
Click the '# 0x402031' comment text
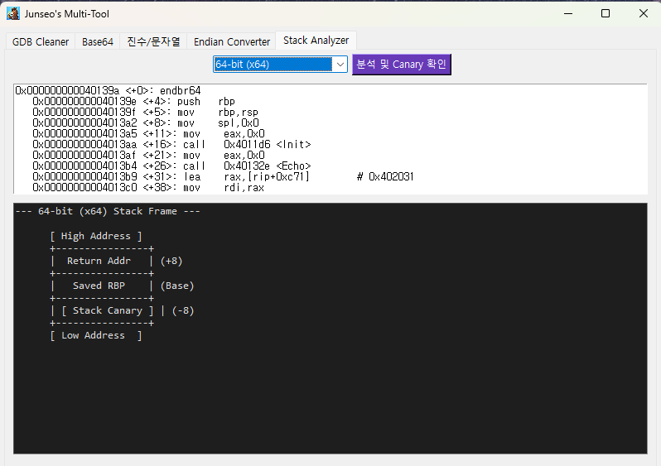point(385,176)
